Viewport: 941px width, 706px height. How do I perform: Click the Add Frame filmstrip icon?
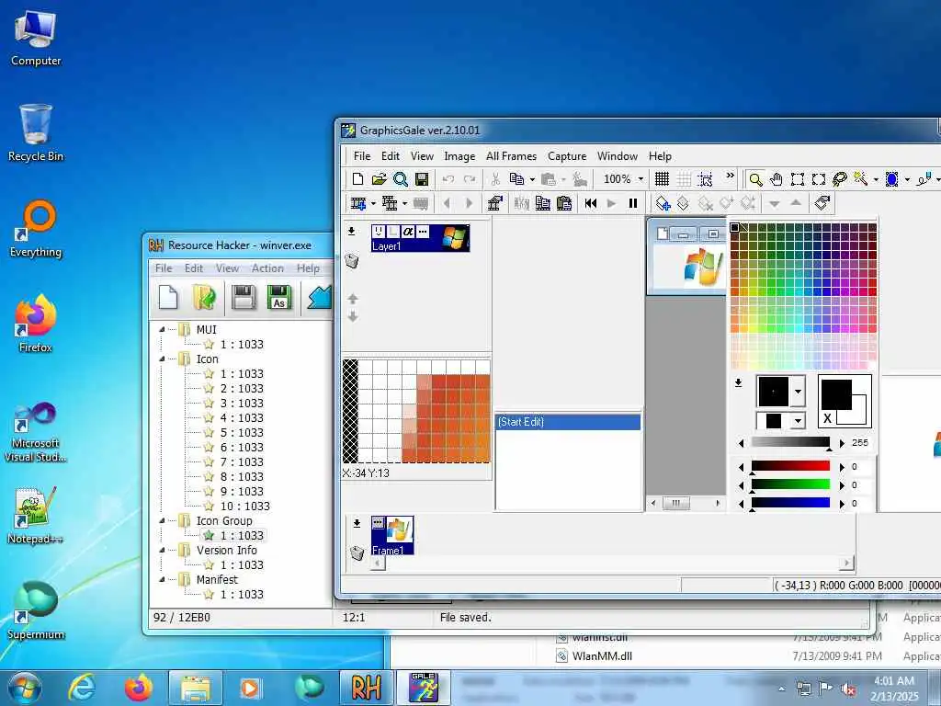click(358, 203)
